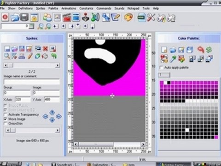Click the palette number field above swatches

[164, 75]
